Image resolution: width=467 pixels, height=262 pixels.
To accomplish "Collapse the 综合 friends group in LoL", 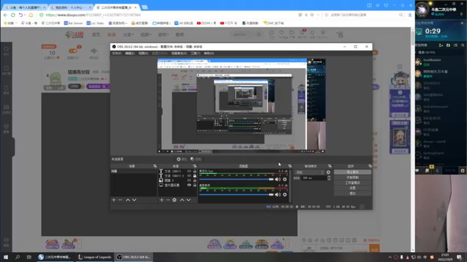I will pyautogui.click(x=416, y=52).
